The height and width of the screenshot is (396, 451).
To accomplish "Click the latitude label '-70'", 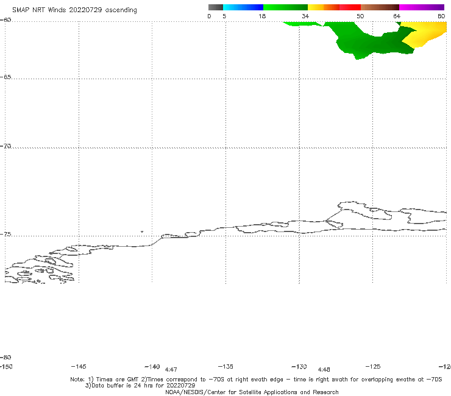I will click(5, 146).
